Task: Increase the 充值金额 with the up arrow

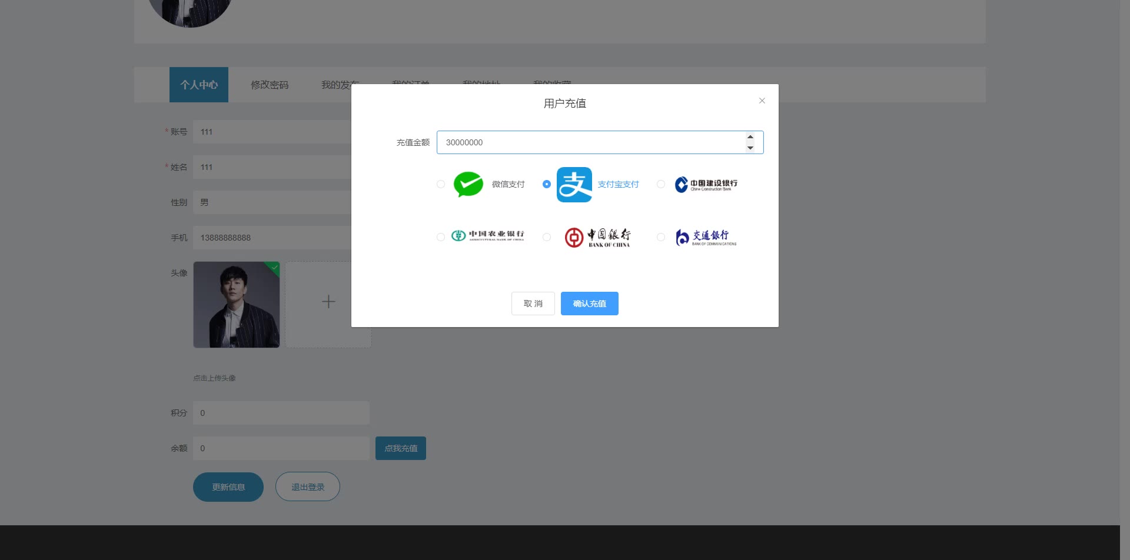Action: (750, 137)
